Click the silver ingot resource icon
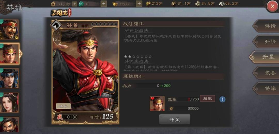The height and width of the screenshot is (134, 279). (222, 4)
